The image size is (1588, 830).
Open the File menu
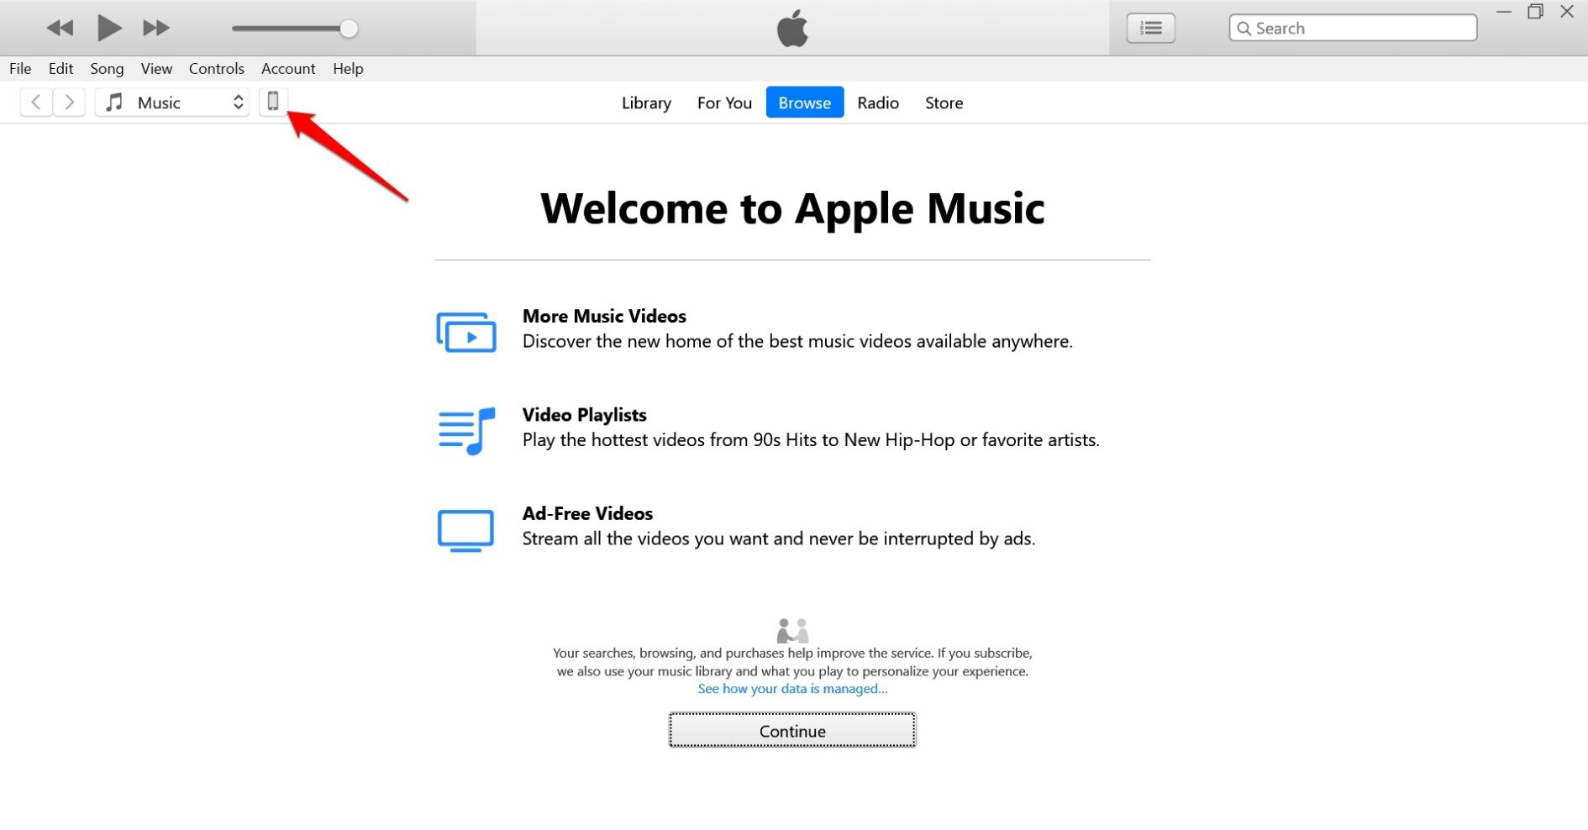click(20, 69)
